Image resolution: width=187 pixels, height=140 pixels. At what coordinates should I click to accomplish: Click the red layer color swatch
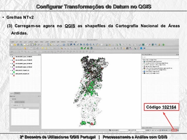coord(14,62)
